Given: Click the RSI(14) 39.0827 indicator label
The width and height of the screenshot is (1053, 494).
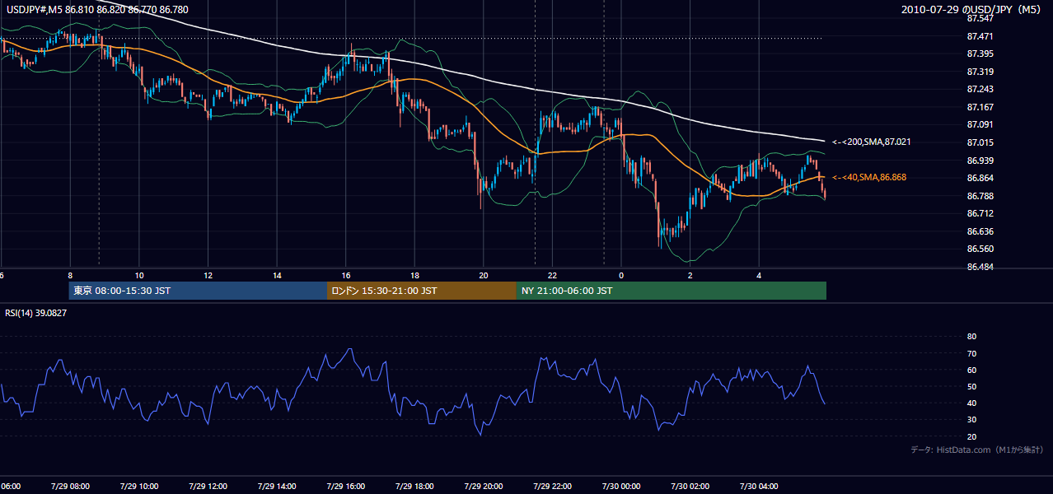Looking at the screenshot, I should click(x=36, y=313).
